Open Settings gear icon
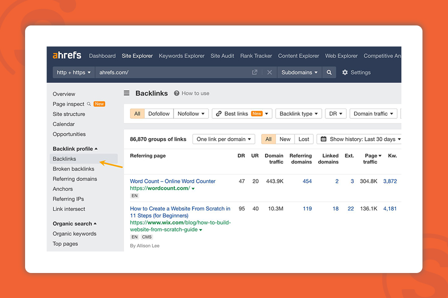This screenshot has width=448, height=298. coord(345,72)
